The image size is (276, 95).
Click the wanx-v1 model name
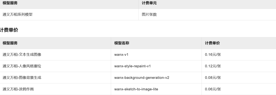click(x=121, y=55)
